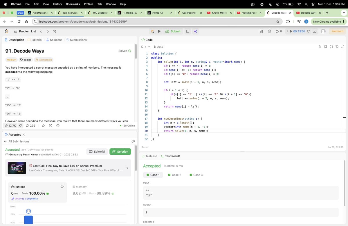Click the Run code play icon
The width and height of the screenshot is (348, 226).
(159, 31)
